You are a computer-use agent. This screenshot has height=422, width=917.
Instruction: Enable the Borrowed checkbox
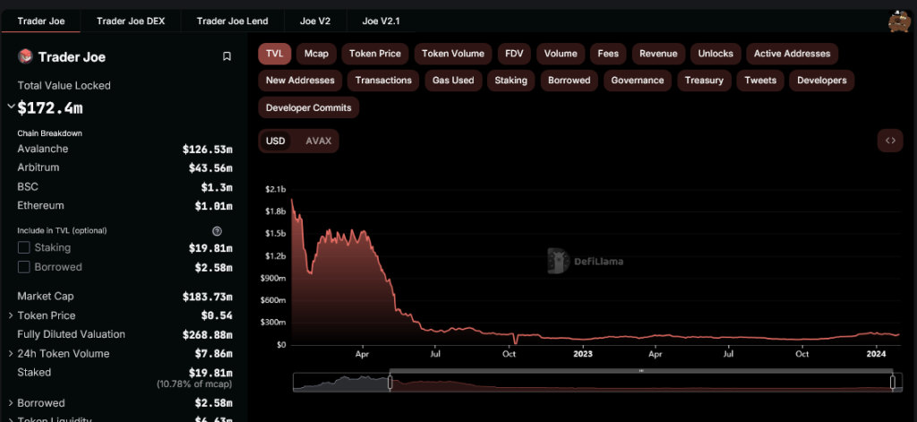coord(24,267)
